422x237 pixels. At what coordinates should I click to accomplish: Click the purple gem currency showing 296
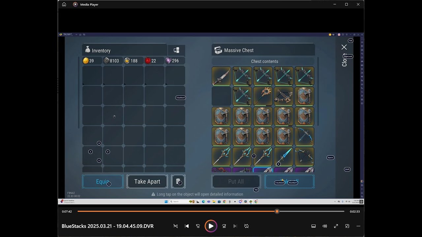172,61
